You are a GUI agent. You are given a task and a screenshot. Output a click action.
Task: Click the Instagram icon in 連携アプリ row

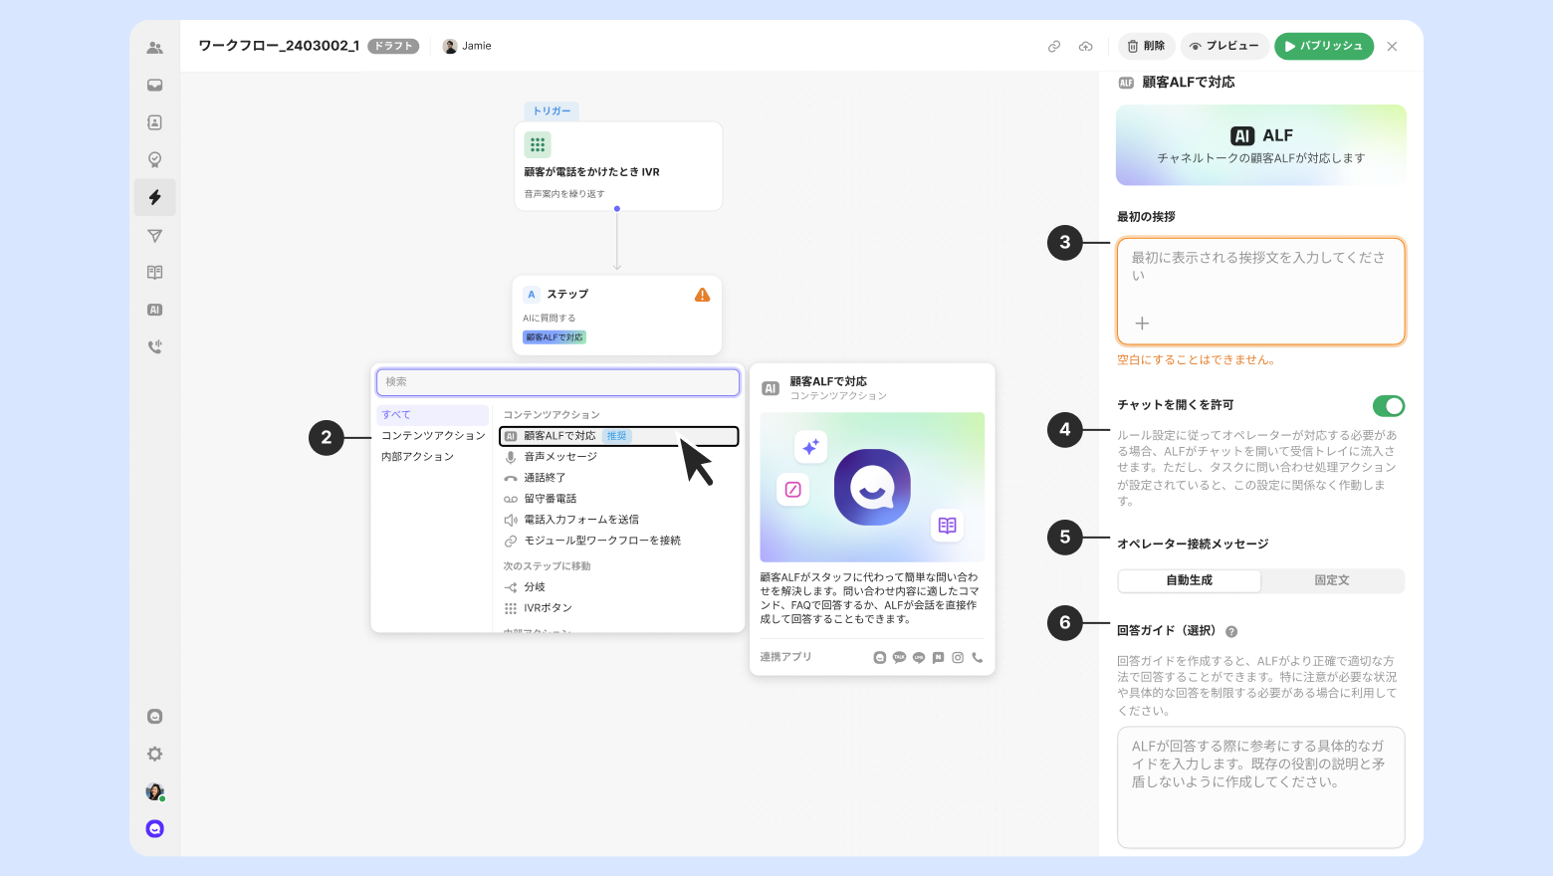[958, 657]
